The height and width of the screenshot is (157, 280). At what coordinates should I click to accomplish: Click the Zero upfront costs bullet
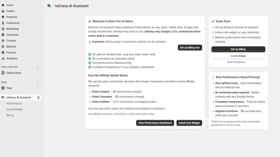click(238, 85)
